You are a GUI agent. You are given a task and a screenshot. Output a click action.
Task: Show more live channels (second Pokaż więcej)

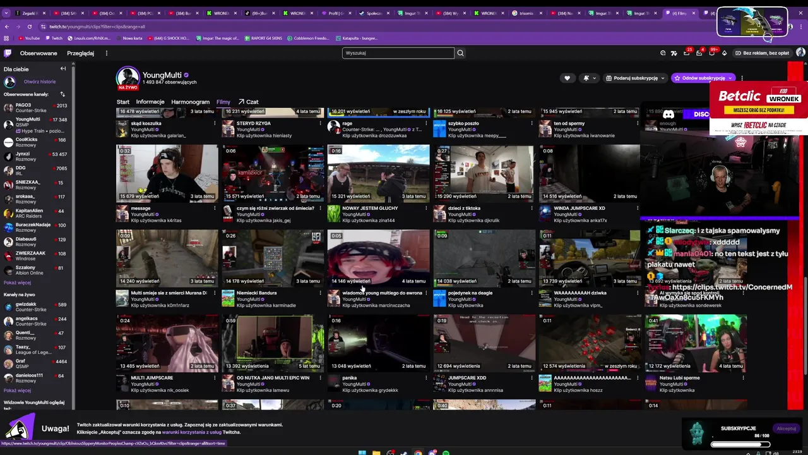point(17,390)
